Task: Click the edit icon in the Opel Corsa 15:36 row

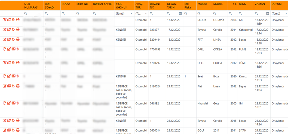Action: click(4, 63)
